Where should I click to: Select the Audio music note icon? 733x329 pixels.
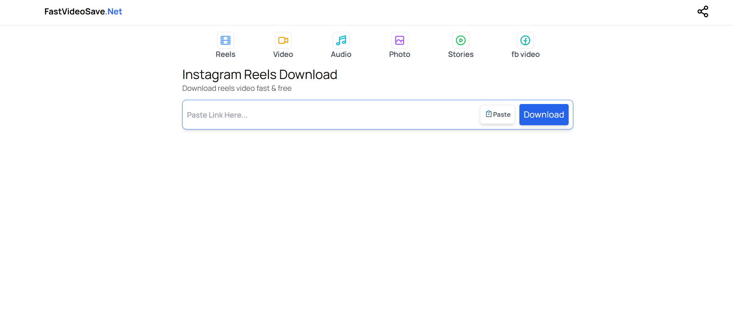click(341, 40)
